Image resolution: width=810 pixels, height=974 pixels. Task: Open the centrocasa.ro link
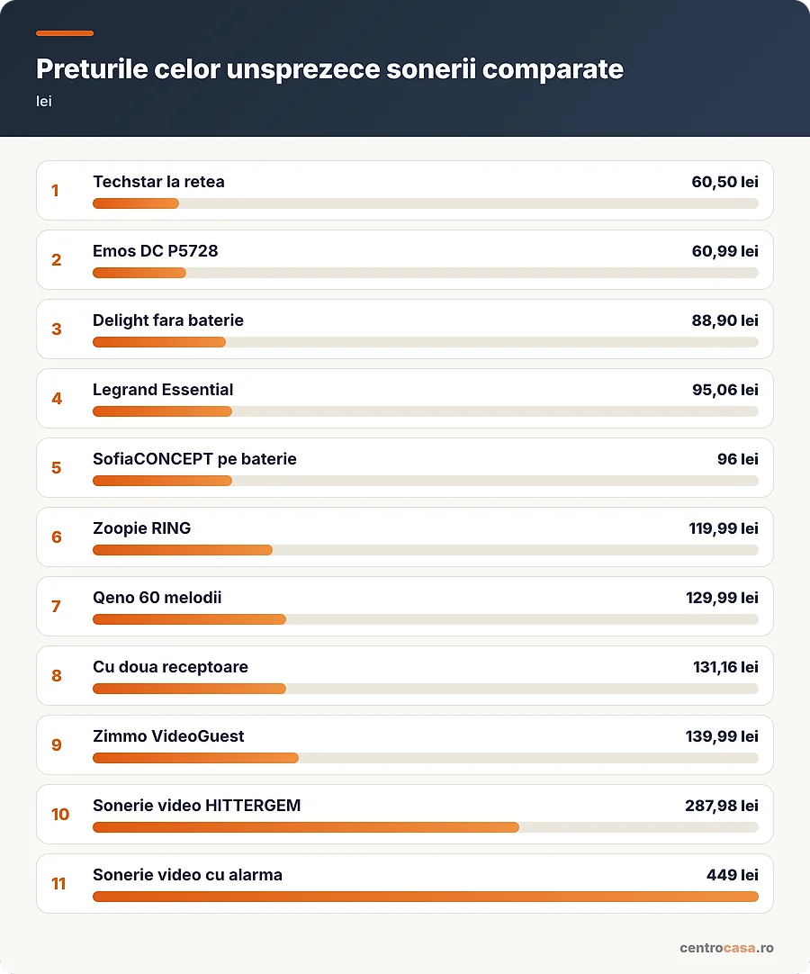pos(727,948)
